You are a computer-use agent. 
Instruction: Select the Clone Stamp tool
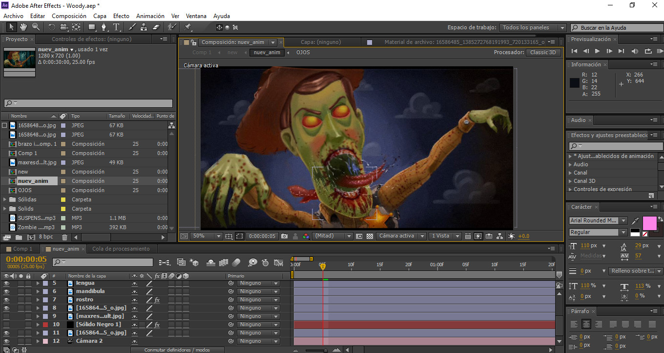144,27
